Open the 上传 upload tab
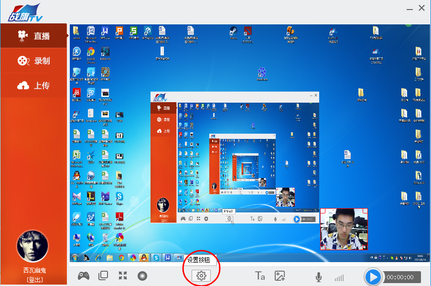 33,85
